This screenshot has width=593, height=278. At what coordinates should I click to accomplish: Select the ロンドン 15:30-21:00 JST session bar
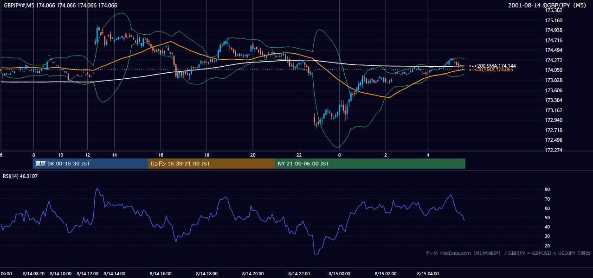pyautogui.click(x=212, y=164)
